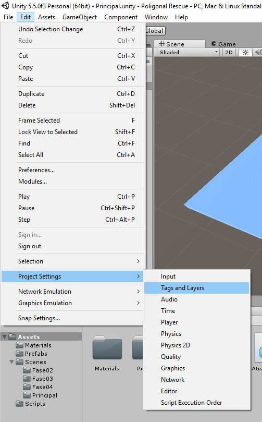
Task: Select Paste from Edit menu
Action: point(73,79)
